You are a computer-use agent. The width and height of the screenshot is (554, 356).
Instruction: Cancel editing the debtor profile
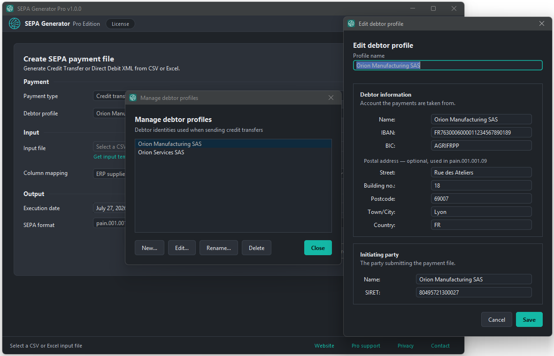[x=496, y=319]
